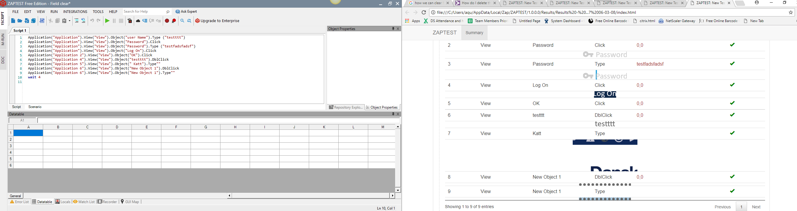Image resolution: width=797 pixels, height=211 pixels.
Task: Open the EDIT menu
Action: (28, 12)
